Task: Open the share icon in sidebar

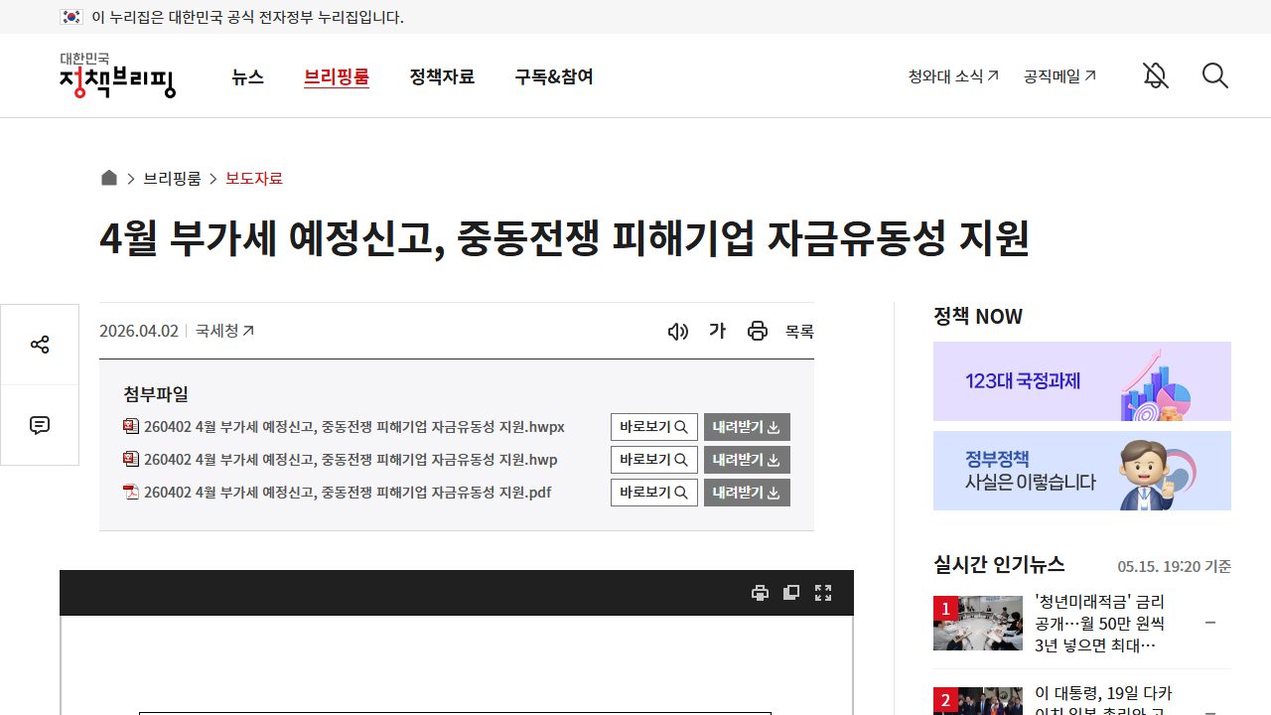Action: pyautogui.click(x=40, y=345)
